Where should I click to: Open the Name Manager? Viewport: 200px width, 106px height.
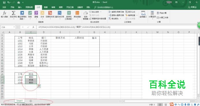(86, 16)
